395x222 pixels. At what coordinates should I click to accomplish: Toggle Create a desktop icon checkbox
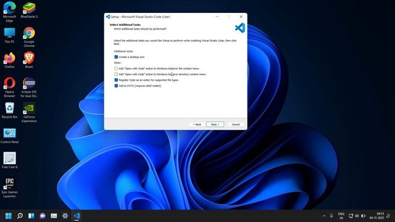coord(116,57)
